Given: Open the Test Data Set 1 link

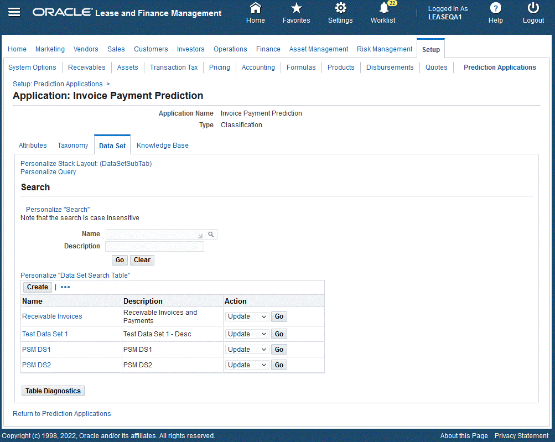Looking at the screenshot, I should pyautogui.click(x=45, y=334).
